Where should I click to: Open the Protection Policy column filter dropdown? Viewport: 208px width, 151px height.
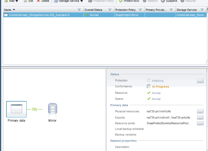(x=140, y=10)
